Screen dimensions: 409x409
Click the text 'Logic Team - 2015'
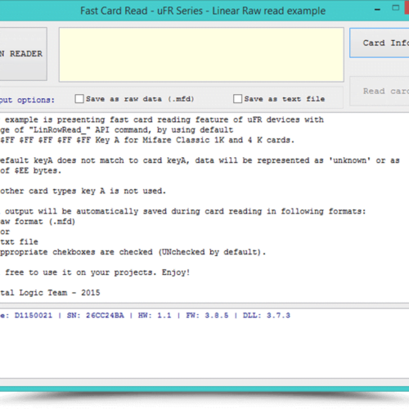tap(60, 293)
